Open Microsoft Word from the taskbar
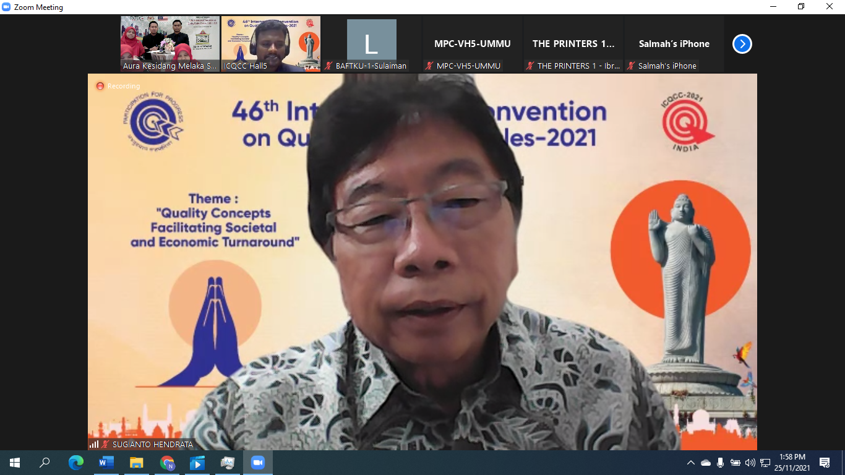The width and height of the screenshot is (845, 475). [106, 461]
